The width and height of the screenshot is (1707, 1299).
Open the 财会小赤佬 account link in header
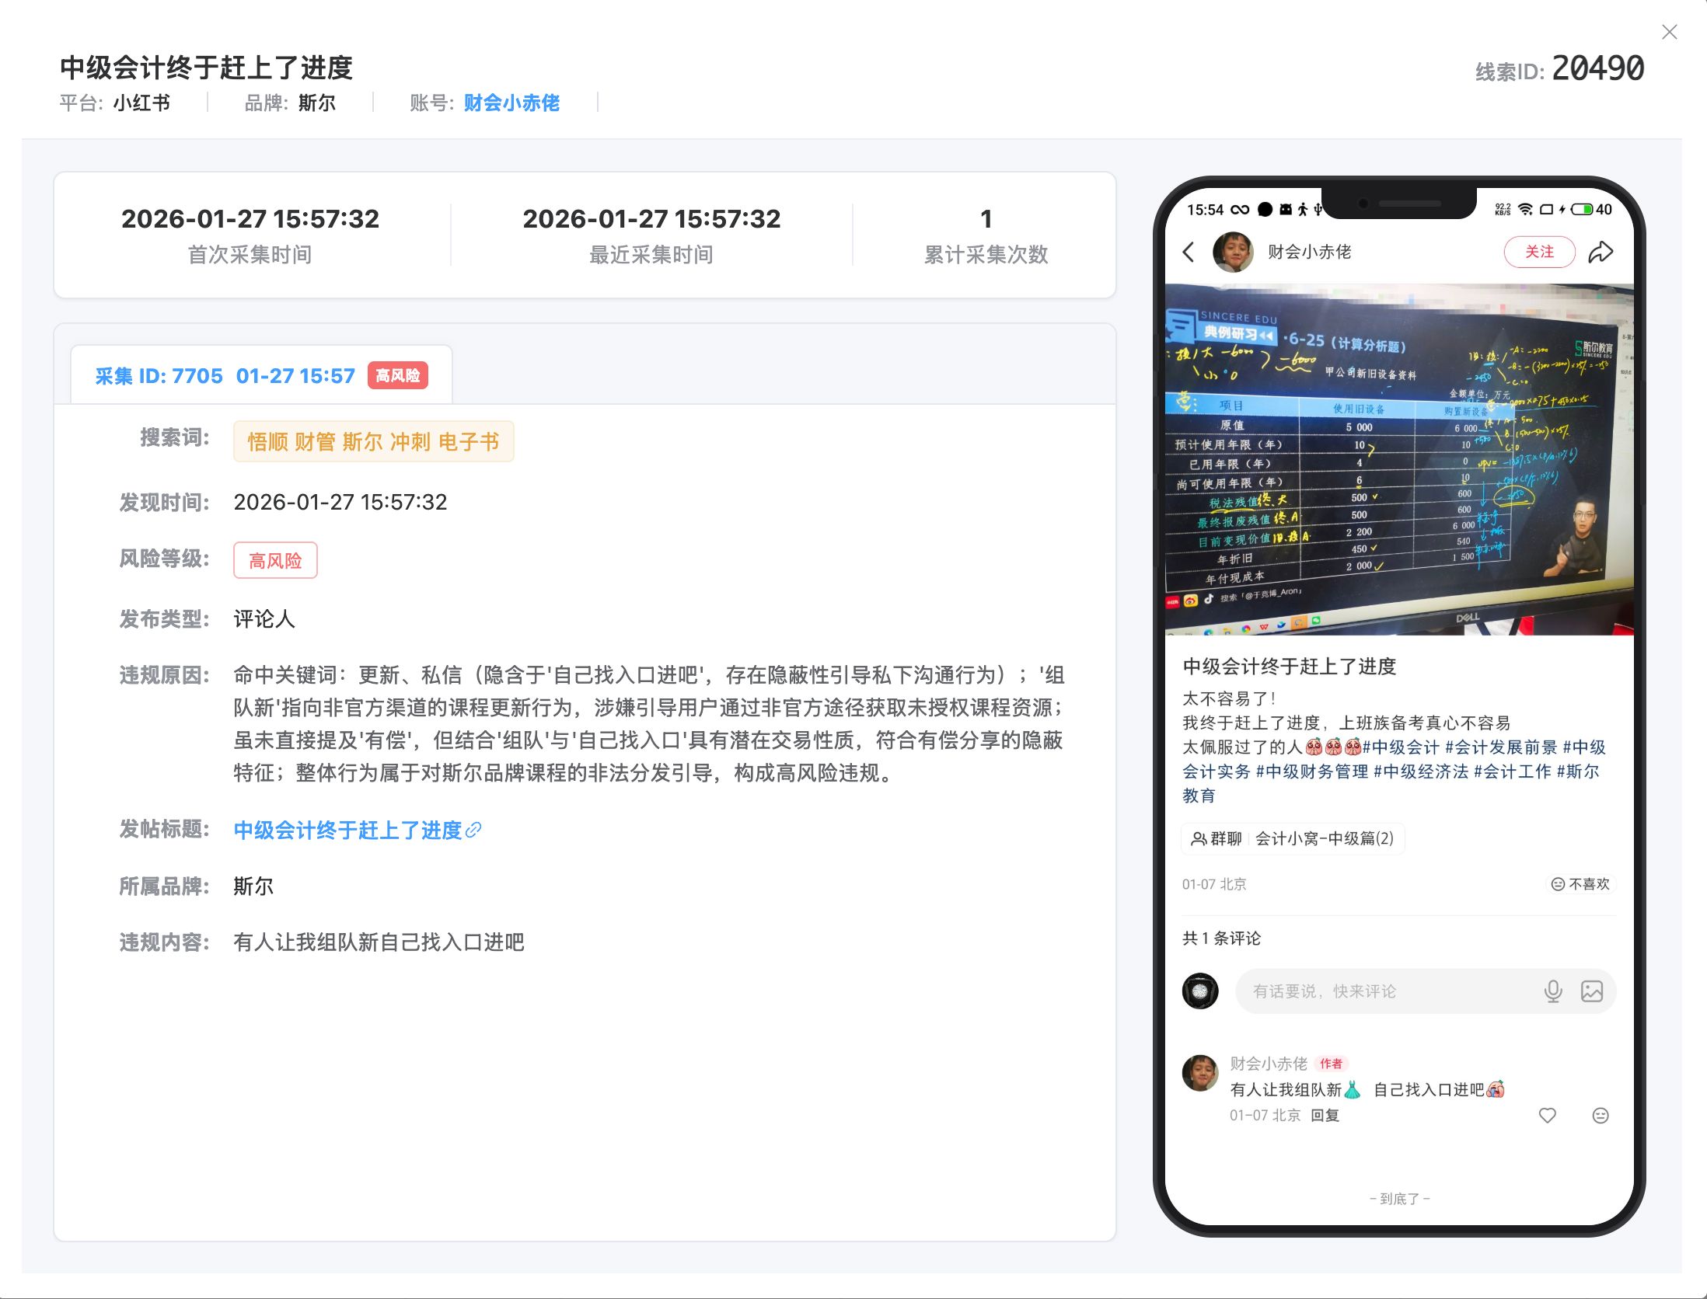[511, 103]
